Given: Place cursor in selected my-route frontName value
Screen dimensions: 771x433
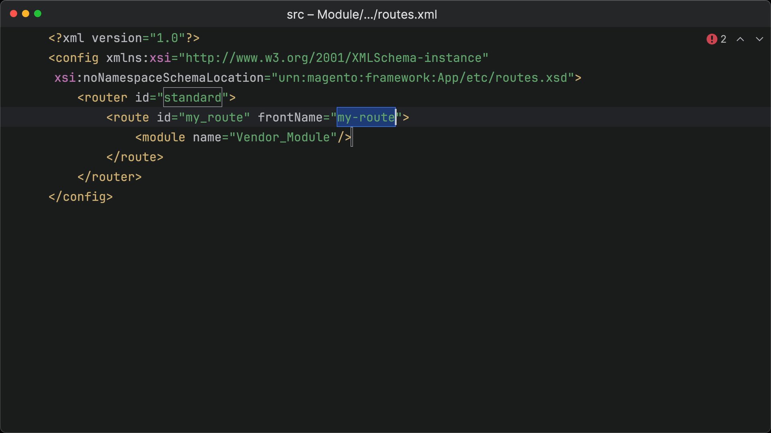Looking at the screenshot, I should tap(366, 117).
